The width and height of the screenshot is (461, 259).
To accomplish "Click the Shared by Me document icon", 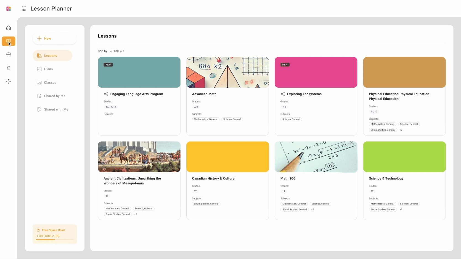I will 39,96.
